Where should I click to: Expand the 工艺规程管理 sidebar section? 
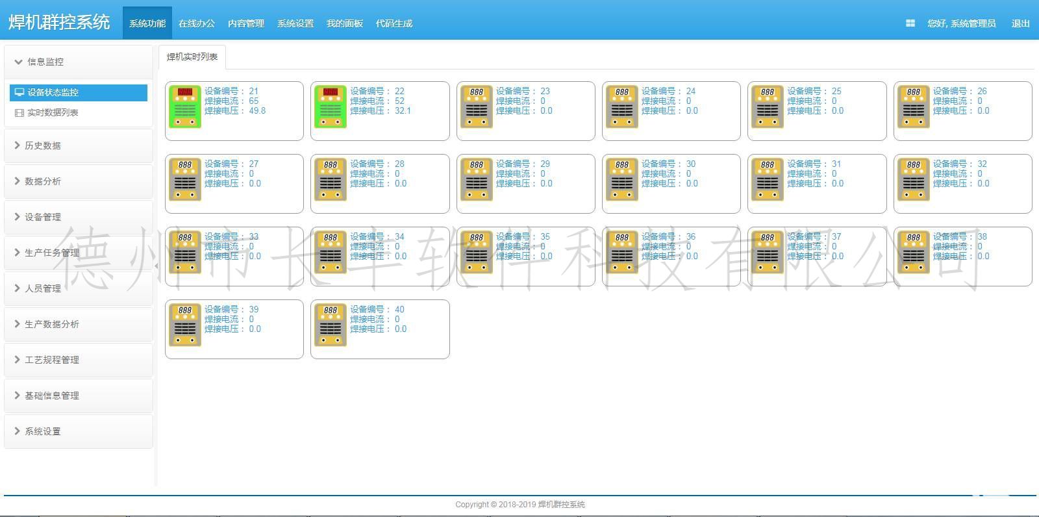pyautogui.click(x=52, y=360)
